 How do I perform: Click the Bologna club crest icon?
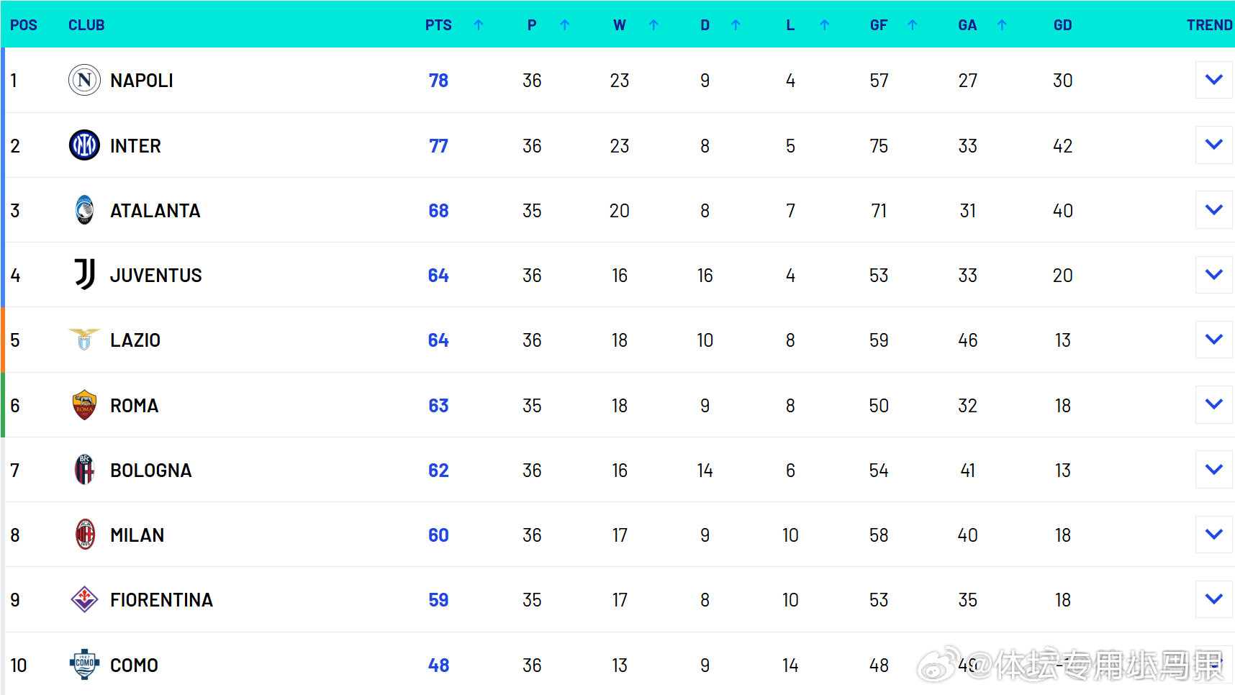pos(84,470)
